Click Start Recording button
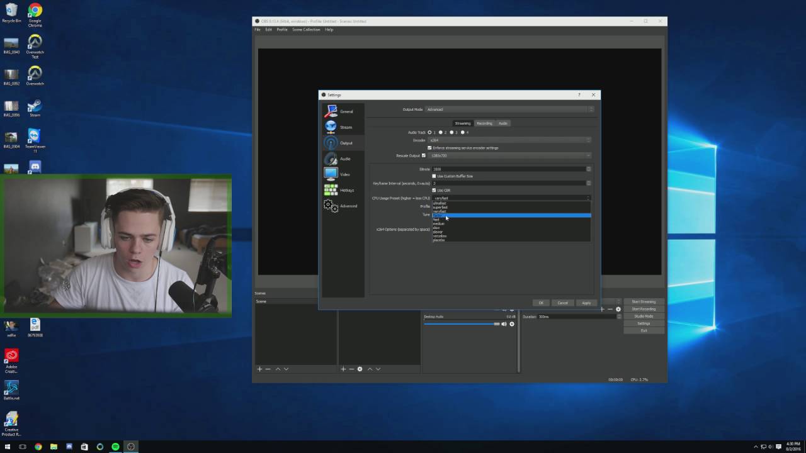The image size is (806, 453). pos(644,309)
